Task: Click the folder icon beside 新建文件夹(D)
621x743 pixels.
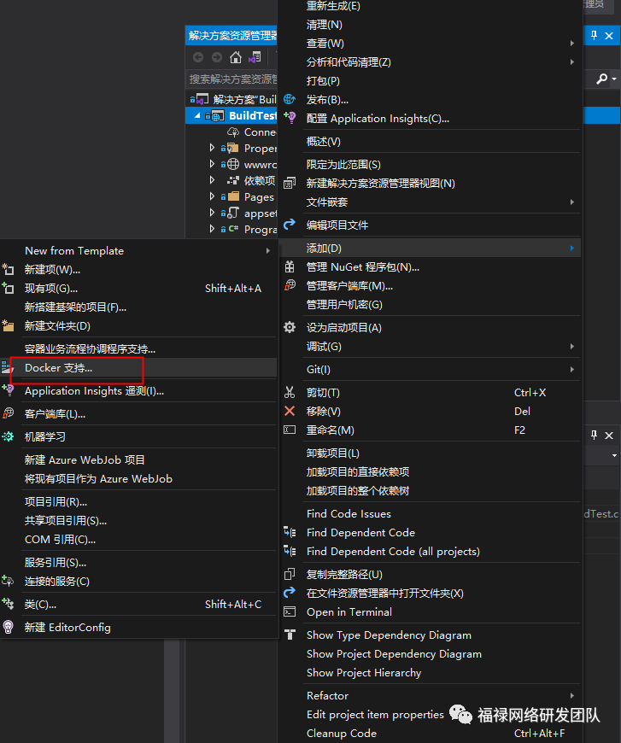Action: click(8, 325)
